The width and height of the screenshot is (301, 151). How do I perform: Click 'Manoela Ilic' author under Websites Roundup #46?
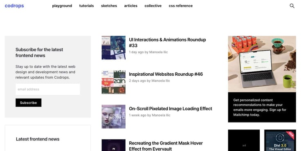click(x=161, y=81)
